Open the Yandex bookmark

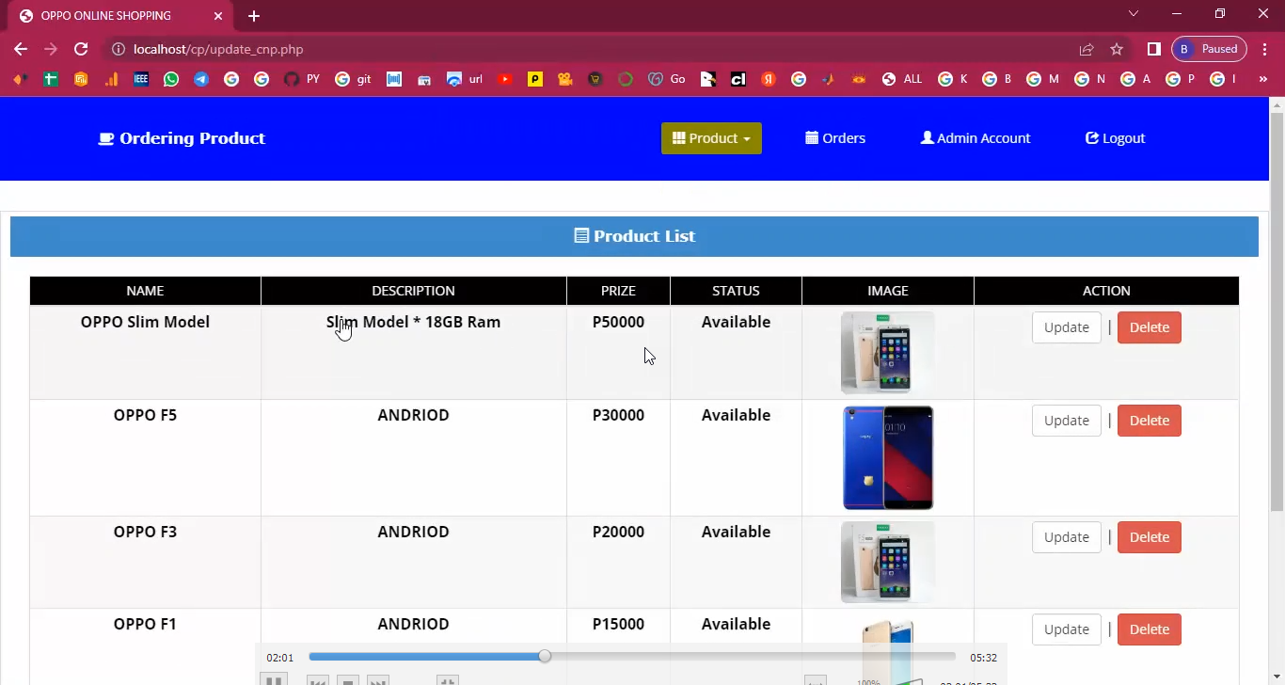(x=769, y=80)
